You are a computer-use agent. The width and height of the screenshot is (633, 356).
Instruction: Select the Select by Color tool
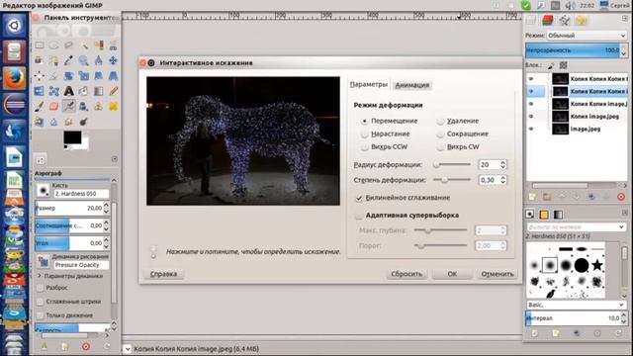point(99,45)
